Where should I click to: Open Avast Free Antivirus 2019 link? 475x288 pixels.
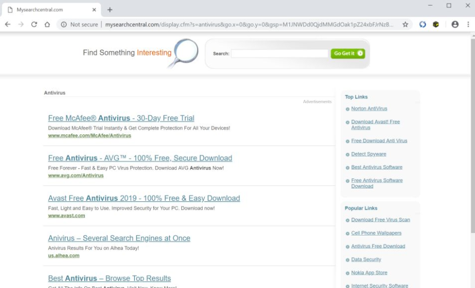pos(144,198)
